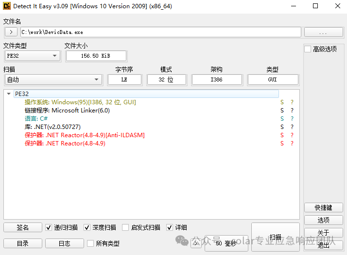Viewport: 347px width, 255px height.
Task: Click the Detect It Easy app icon
Action: (x=7, y=6)
